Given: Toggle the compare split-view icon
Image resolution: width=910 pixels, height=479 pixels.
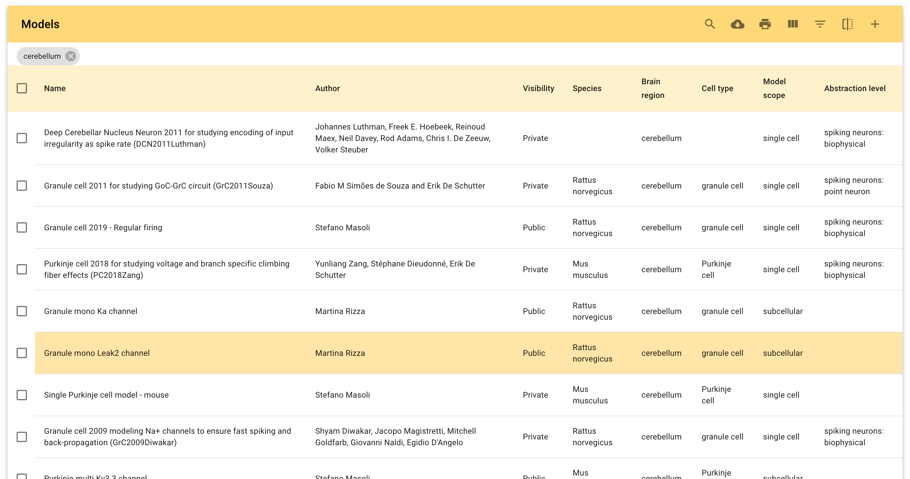Looking at the screenshot, I should coord(848,24).
